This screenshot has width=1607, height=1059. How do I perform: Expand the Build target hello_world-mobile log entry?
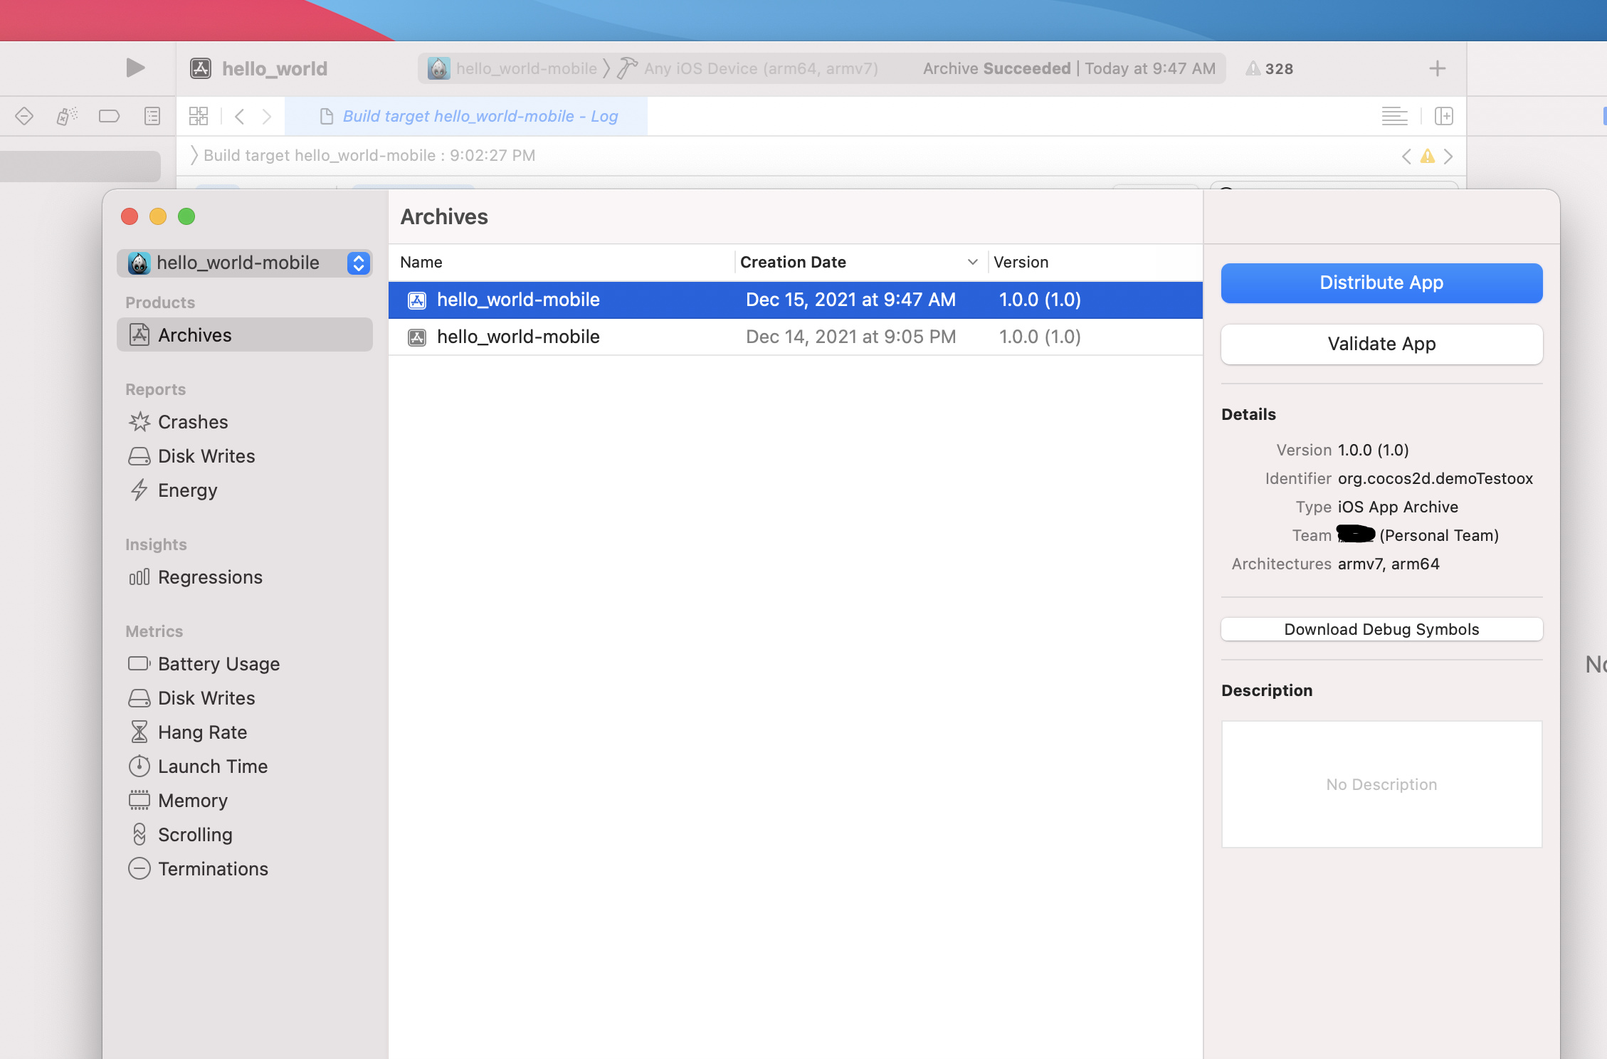[194, 155]
